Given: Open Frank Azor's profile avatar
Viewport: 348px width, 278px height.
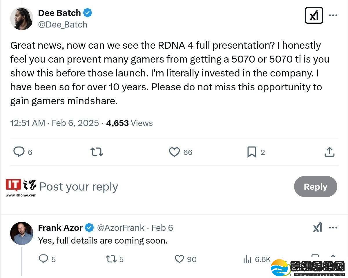Looking at the screenshot, I should click(22, 233).
